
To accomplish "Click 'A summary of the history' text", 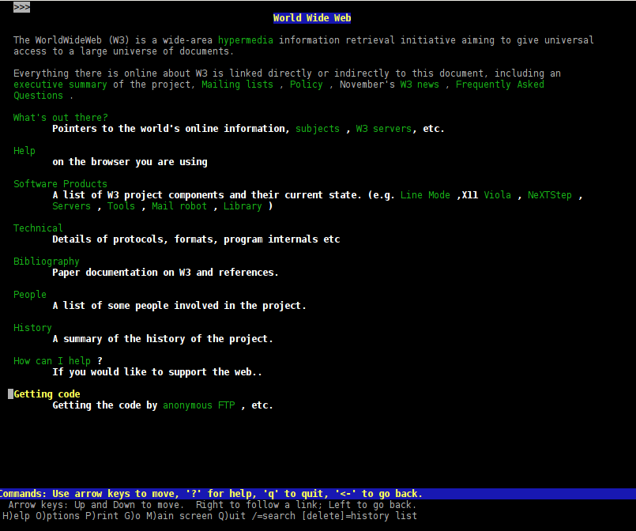I will coord(163,339).
